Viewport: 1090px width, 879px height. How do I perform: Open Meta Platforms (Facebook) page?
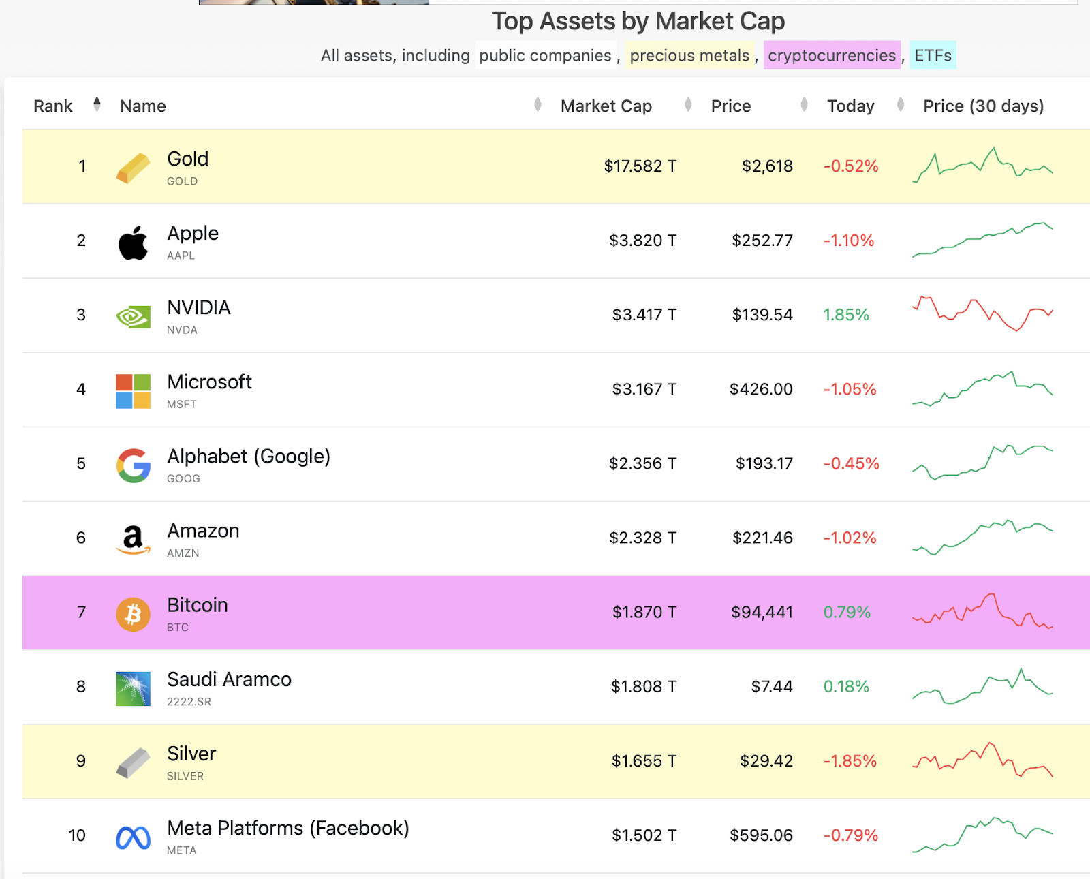click(x=288, y=829)
